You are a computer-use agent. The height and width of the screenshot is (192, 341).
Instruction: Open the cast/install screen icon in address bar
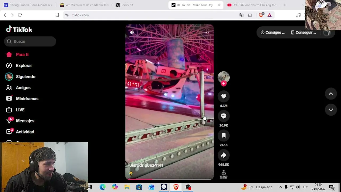pyautogui.click(x=250, y=15)
